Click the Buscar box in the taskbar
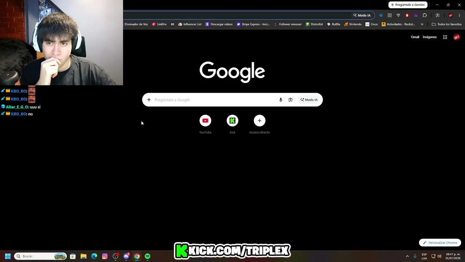This screenshot has width=465, height=262. [x=41, y=256]
